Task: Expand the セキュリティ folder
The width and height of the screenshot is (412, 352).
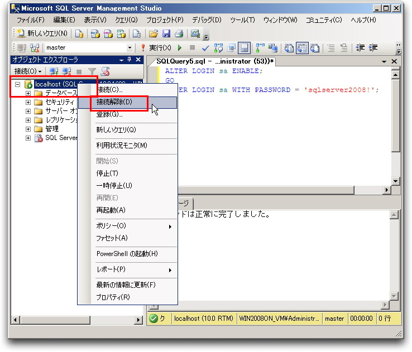Action: [x=28, y=102]
